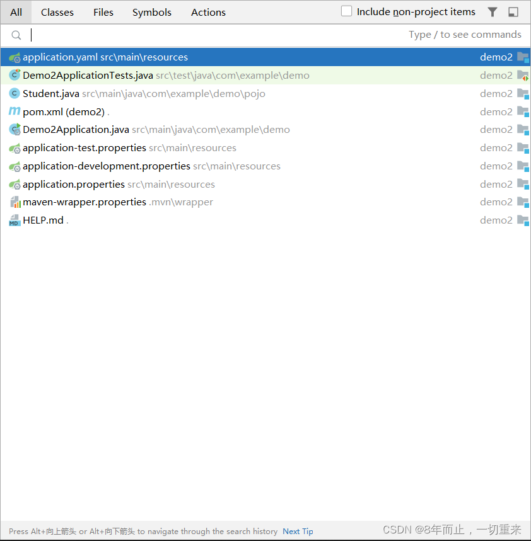Open application.properties result
The height and width of the screenshot is (541, 531).
tap(265, 185)
